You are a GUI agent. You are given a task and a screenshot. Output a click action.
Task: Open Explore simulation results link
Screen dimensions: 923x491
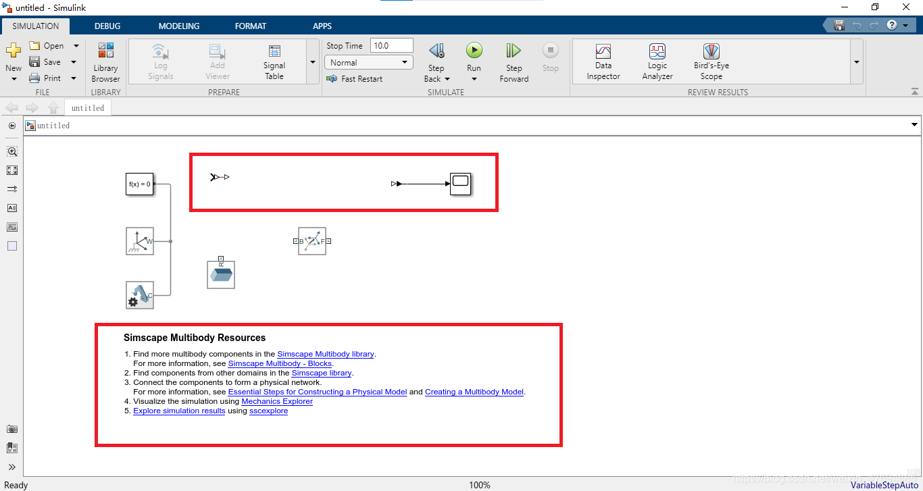click(179, 411)
